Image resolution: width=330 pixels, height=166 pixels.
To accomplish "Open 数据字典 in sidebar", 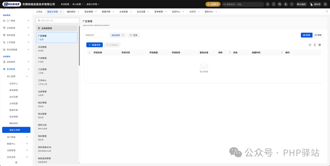I will [14, 110].
